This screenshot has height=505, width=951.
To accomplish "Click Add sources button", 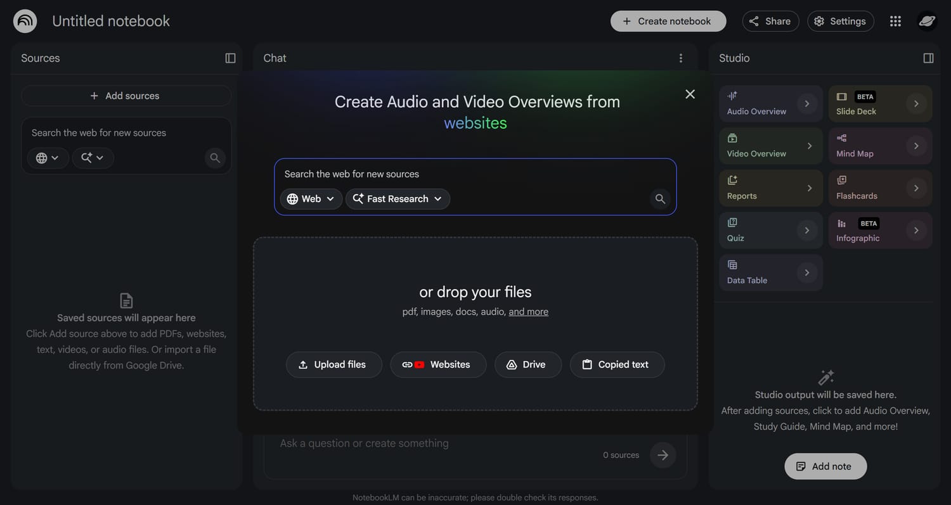I will [126, 96].
